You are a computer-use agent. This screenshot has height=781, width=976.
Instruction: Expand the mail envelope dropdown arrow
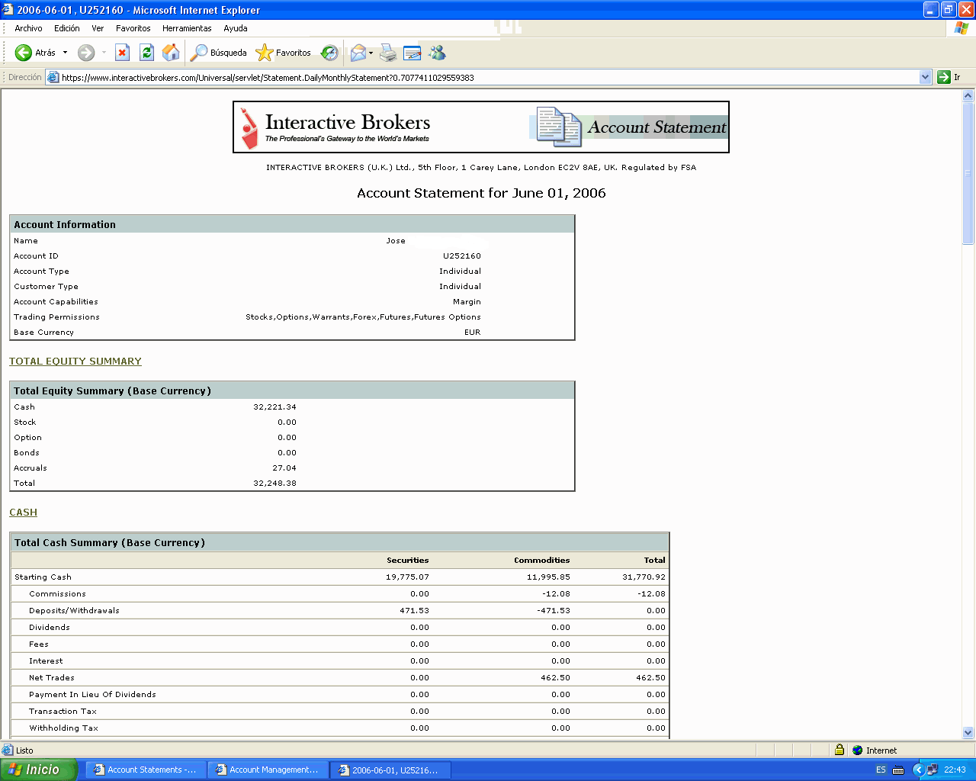[371, 53]
